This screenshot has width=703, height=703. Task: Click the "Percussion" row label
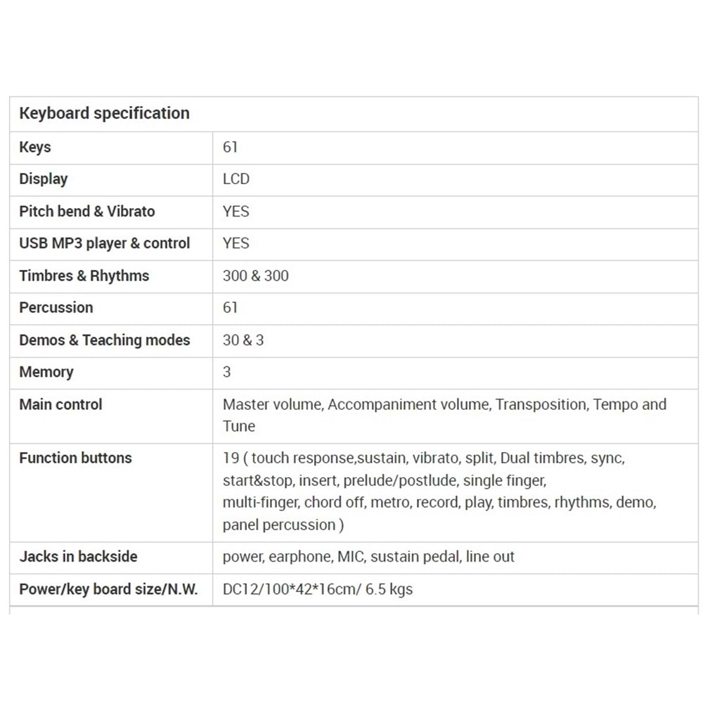tap(56, 308)
